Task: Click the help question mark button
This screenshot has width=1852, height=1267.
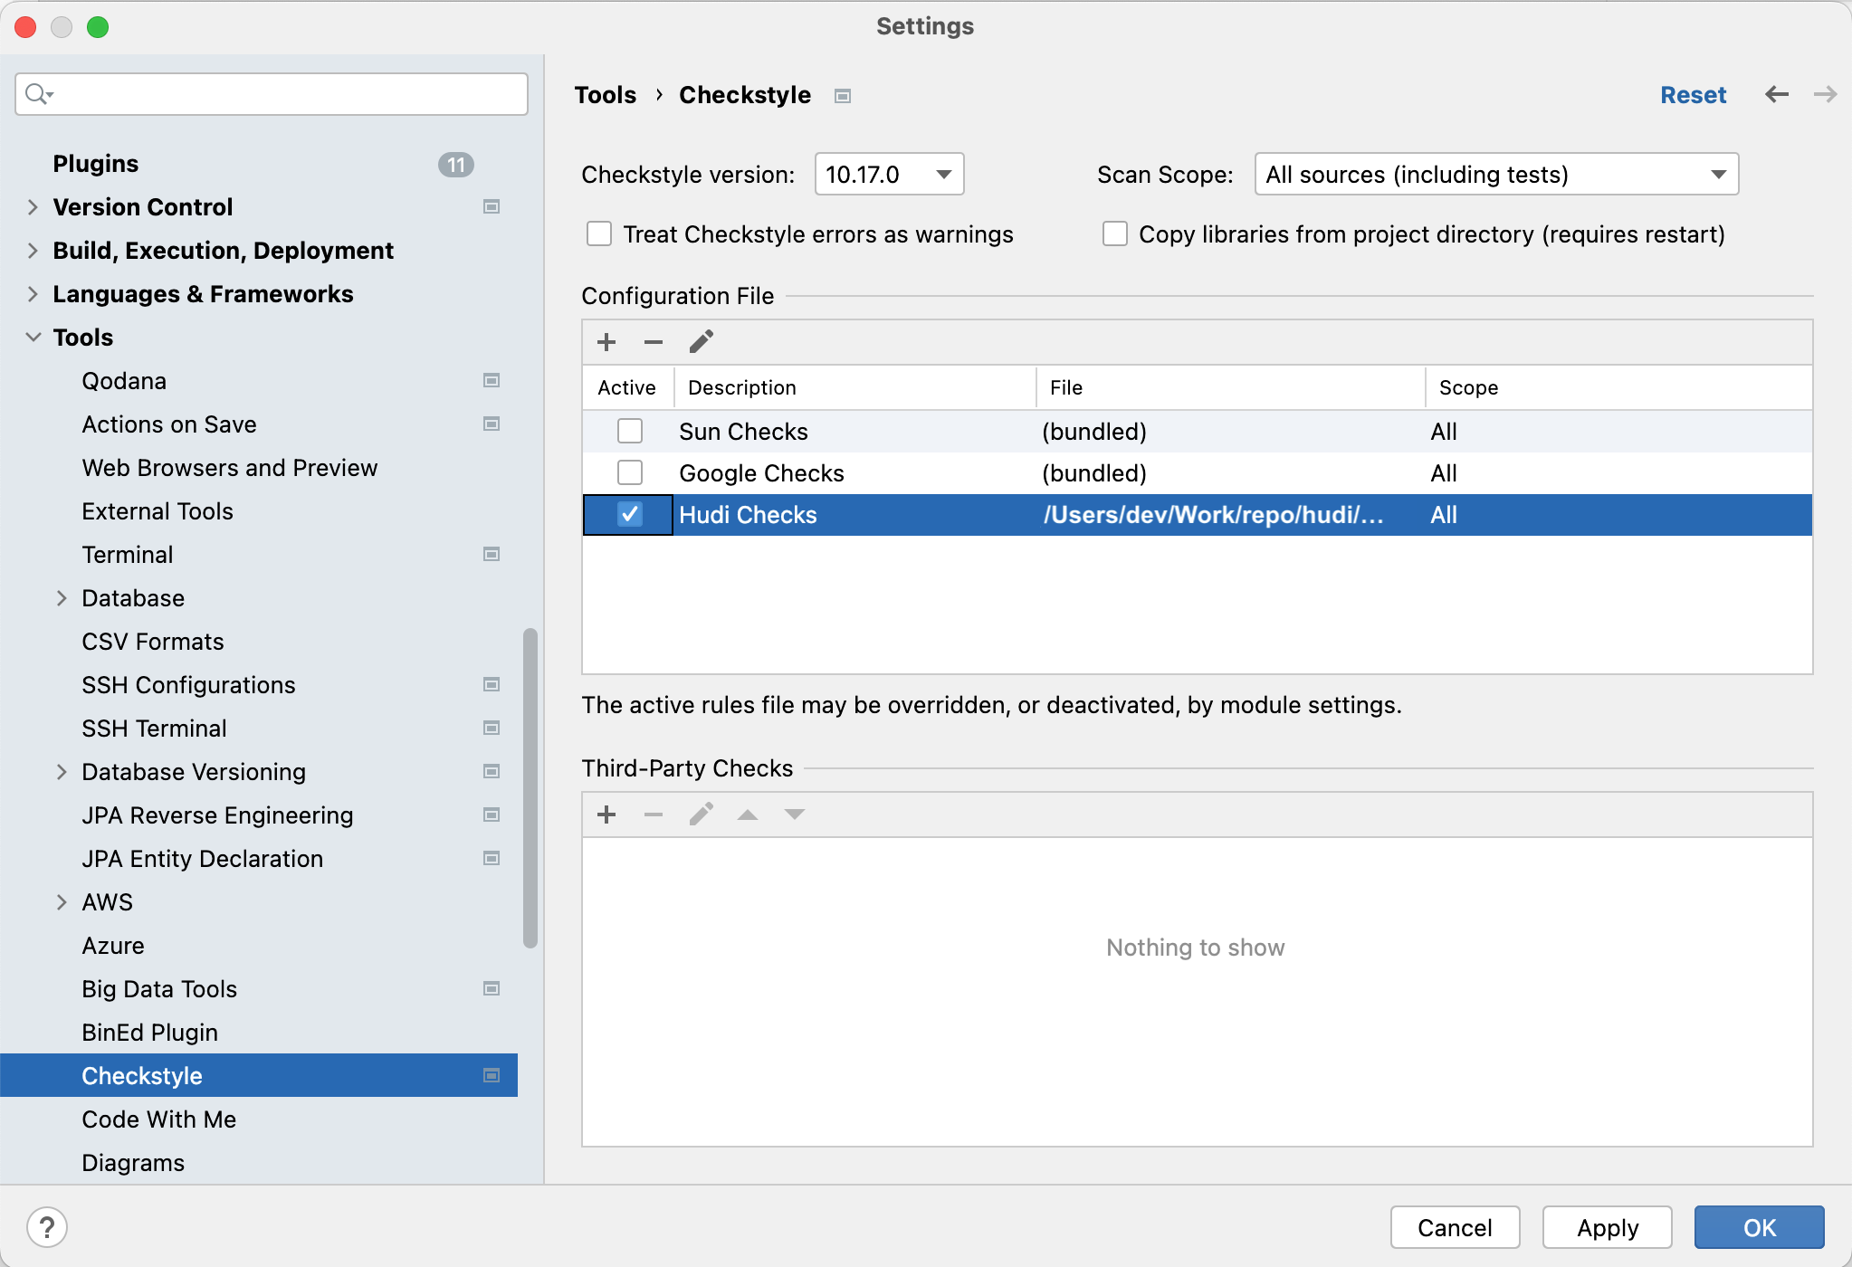Action: [47, 1227]
